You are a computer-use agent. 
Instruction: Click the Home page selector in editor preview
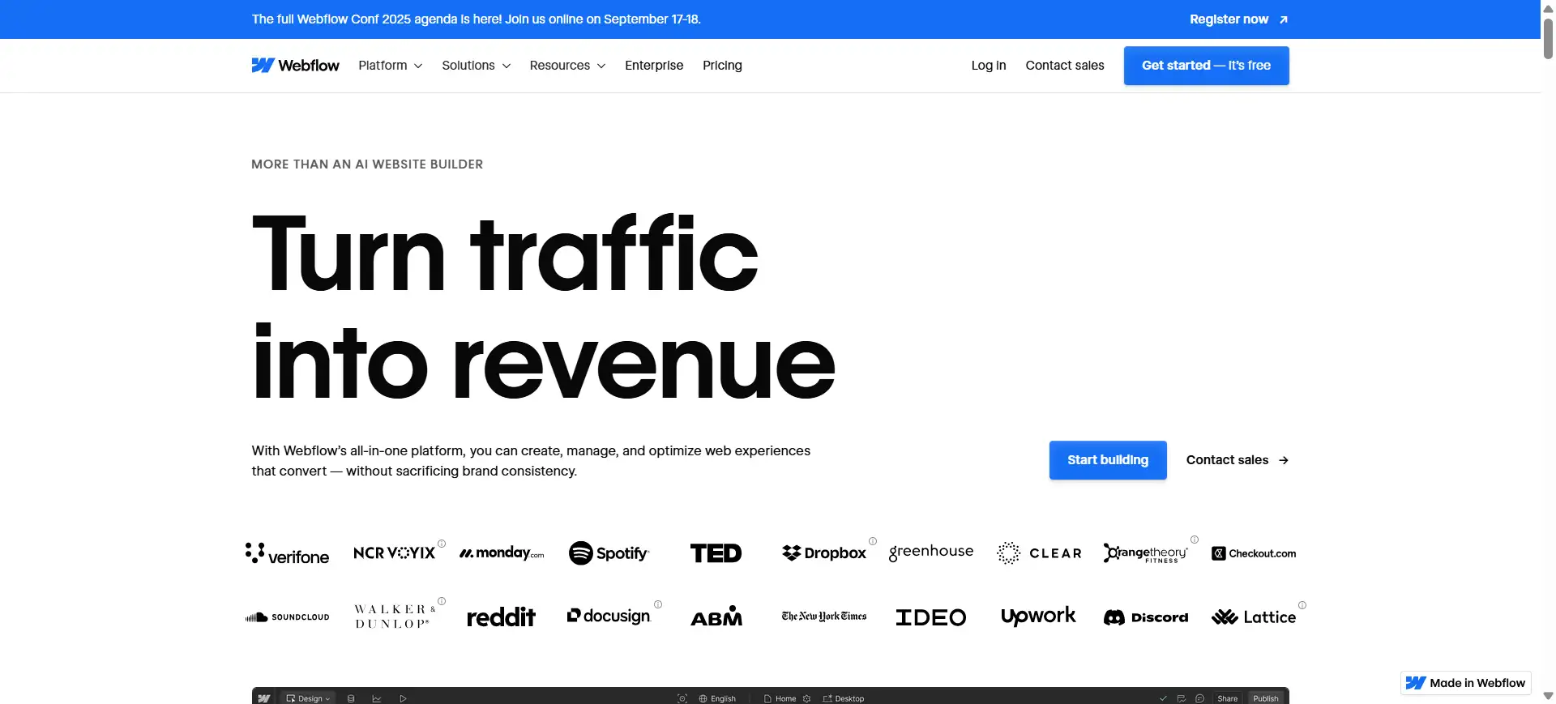780,698
